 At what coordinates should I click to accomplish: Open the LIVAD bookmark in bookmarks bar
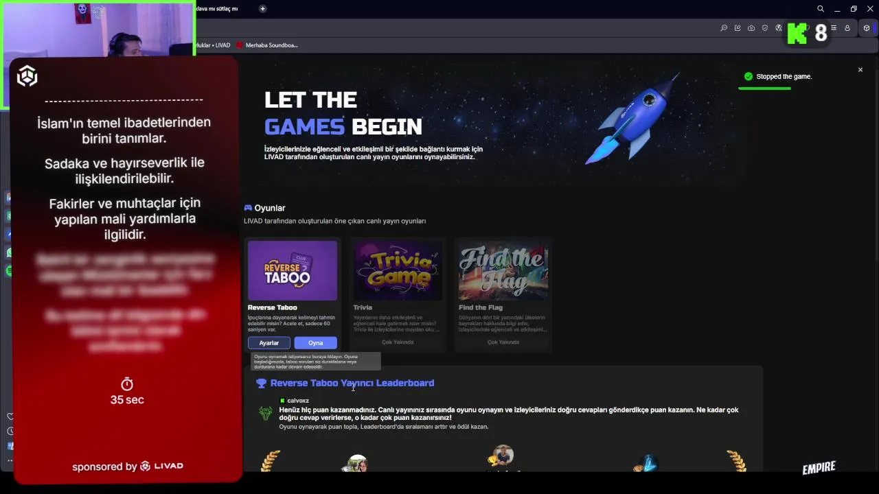(214, 45)
